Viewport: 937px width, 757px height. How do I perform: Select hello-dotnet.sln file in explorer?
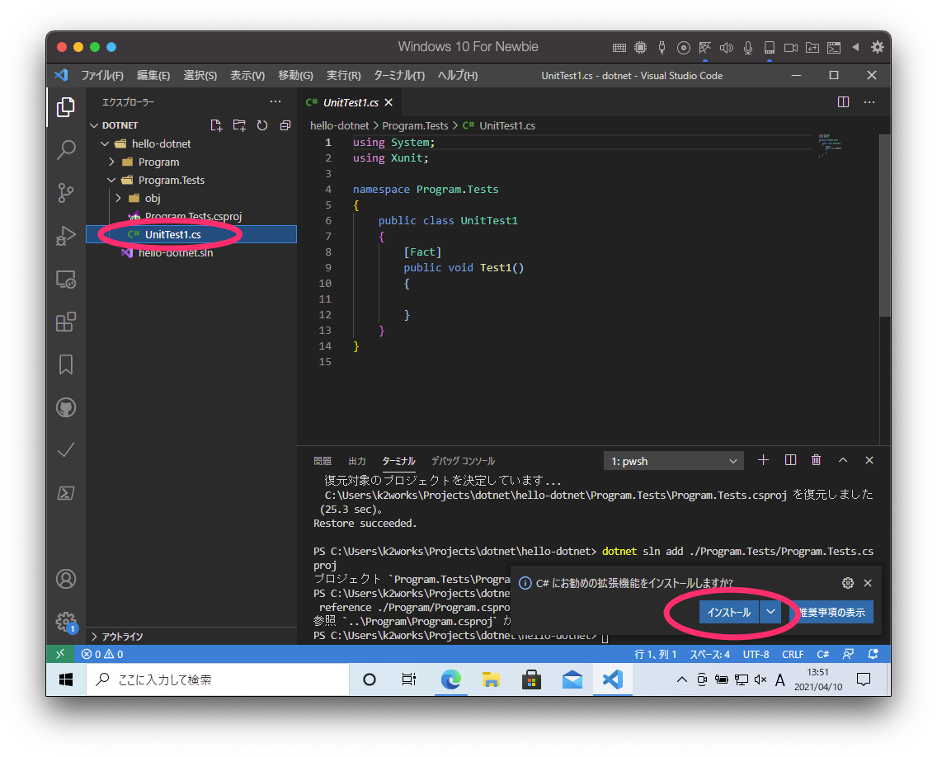[x=191, y=252]
